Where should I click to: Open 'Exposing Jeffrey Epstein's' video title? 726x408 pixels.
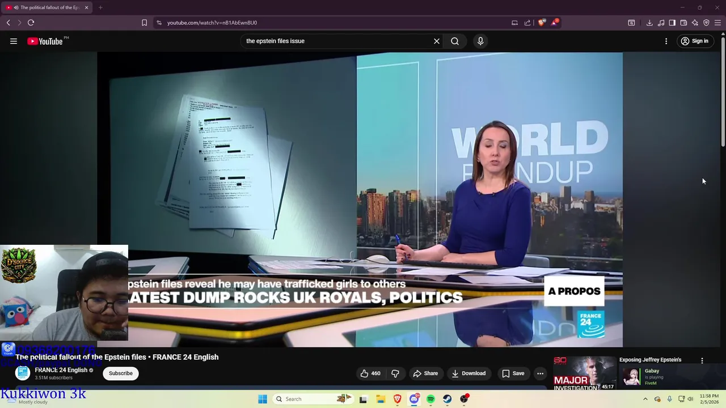click(650, 360)
